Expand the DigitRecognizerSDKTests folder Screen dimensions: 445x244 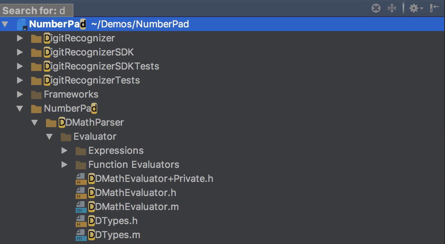coord(20,67)
